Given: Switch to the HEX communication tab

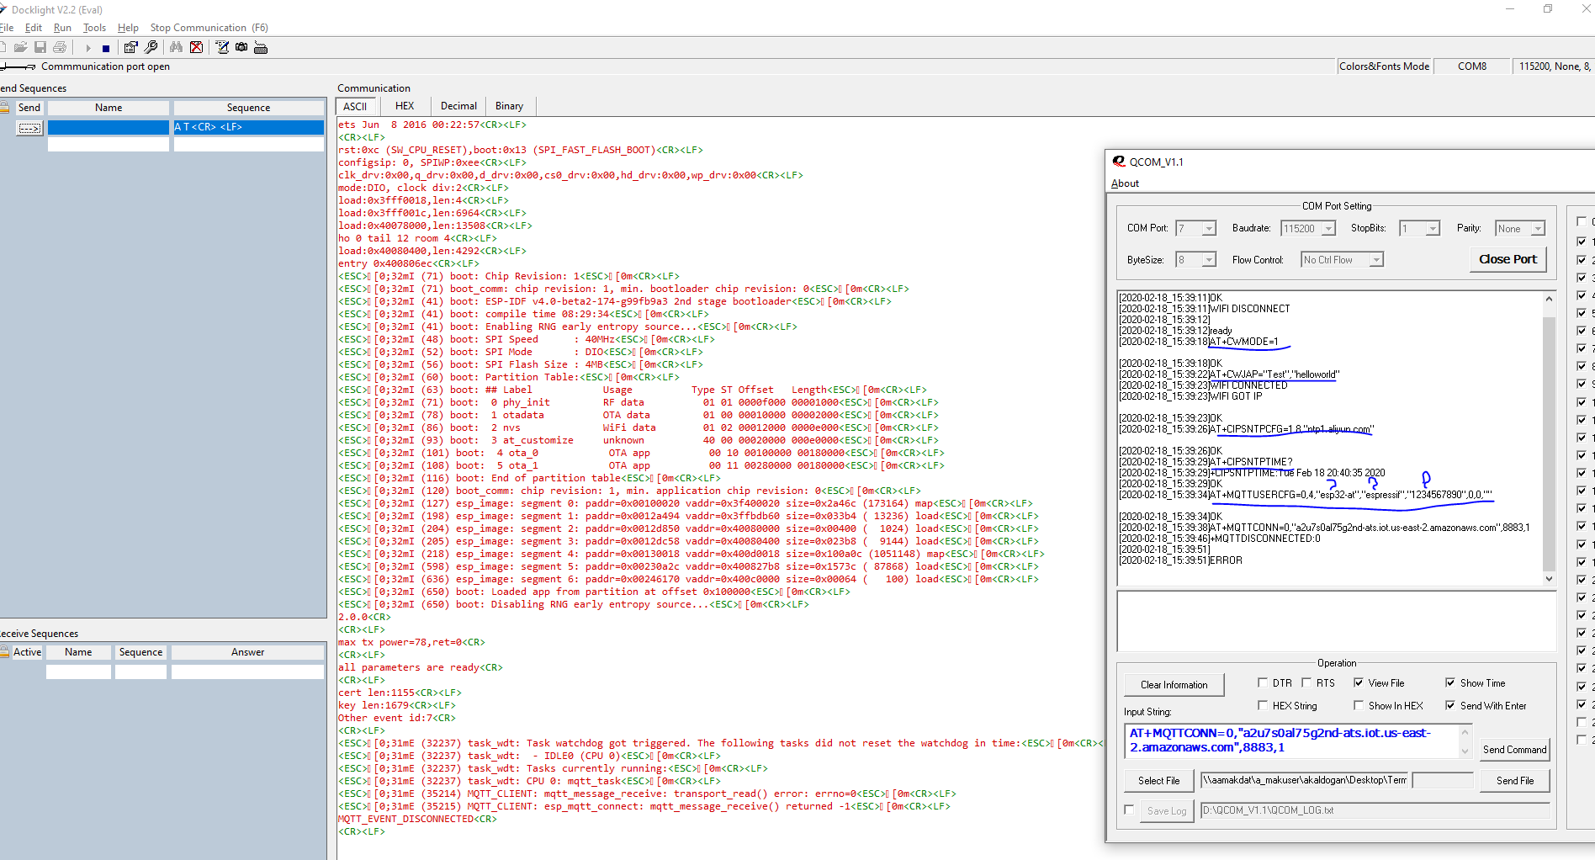Looking at the screenshot, I should point(405,105).
